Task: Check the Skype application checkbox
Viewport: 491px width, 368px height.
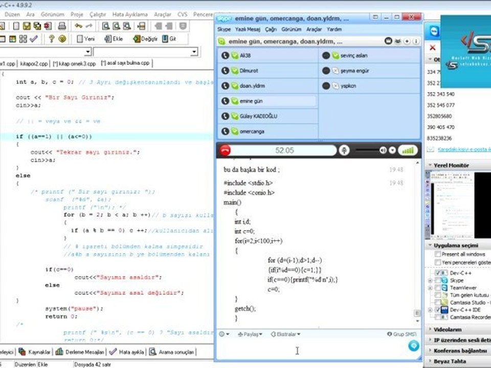Action: [x=438, y=281]
